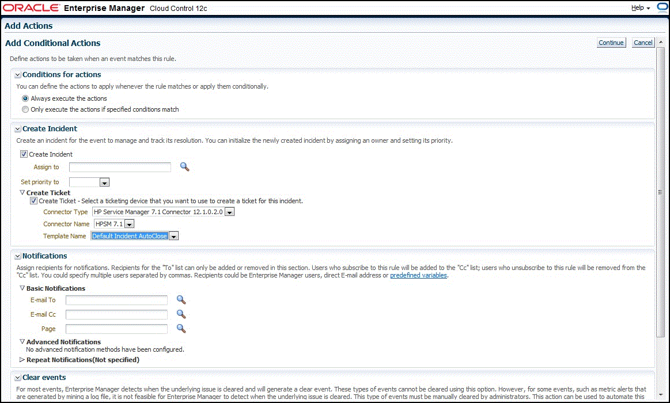Collapse the Conditions for actions section

tap(17, 75)
